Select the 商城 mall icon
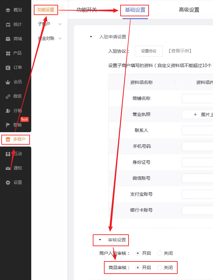This screenshot has width=213, height=280. [8, 39]
